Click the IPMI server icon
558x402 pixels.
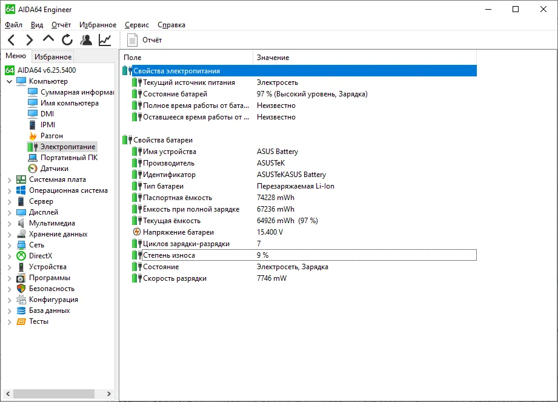[x=32, y=125]
